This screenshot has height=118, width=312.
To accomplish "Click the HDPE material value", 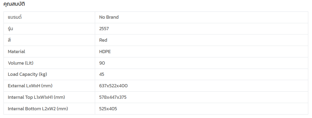I will click(x=105, y=52).
